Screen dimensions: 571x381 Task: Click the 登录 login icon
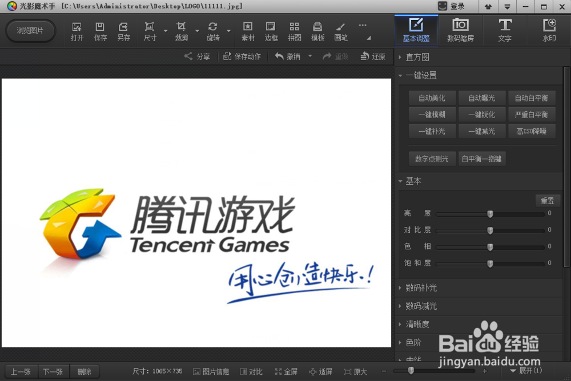(443, 6)
